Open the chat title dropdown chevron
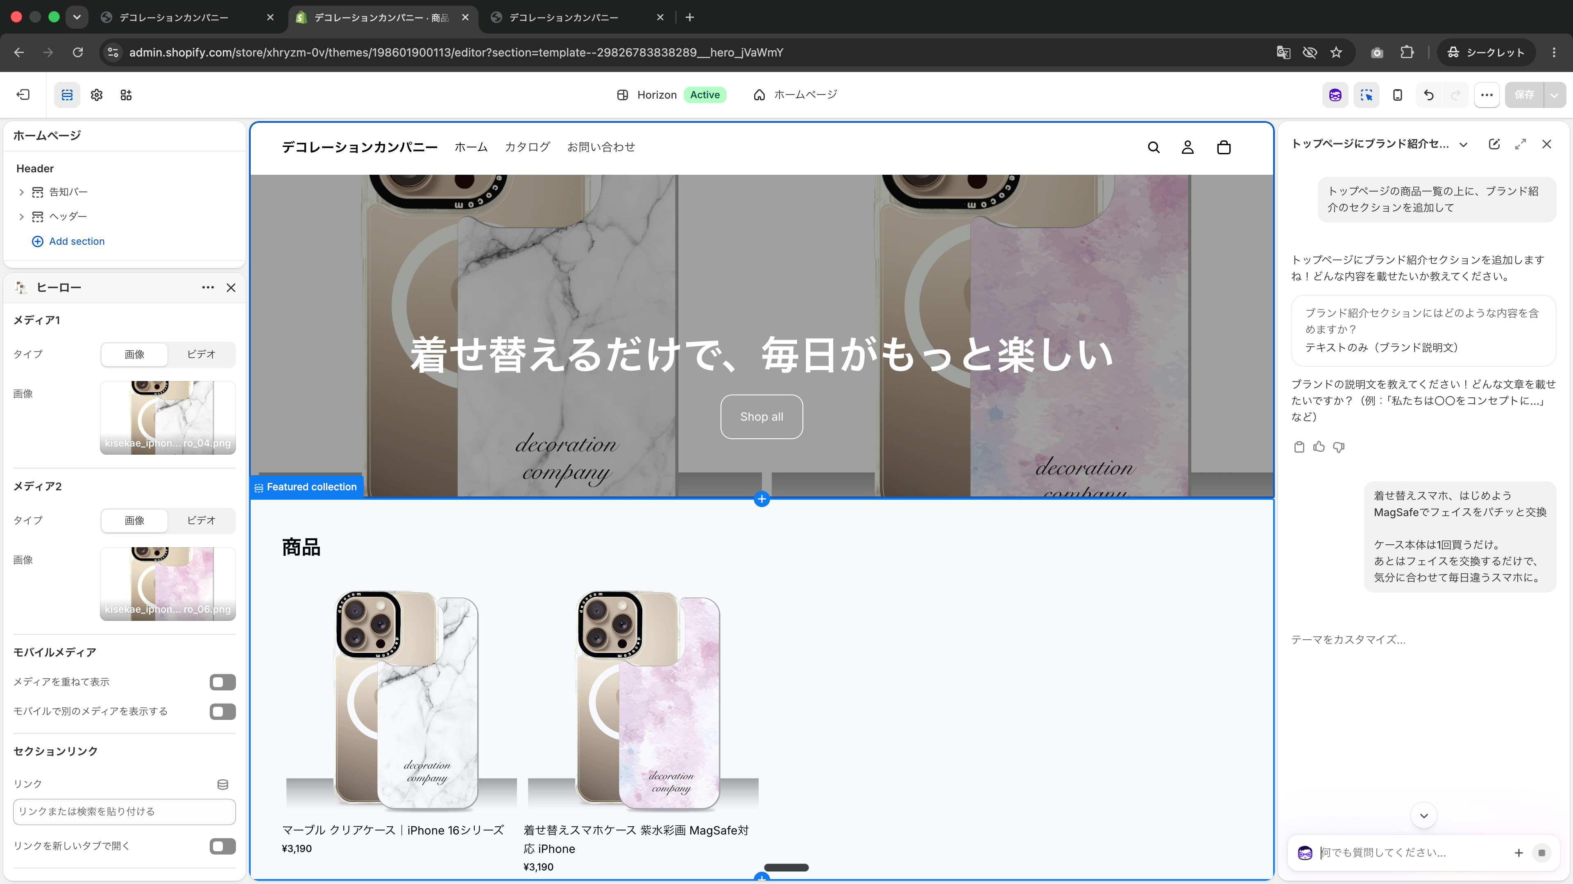The height and width of the screenshot is (884, 1573). pos(1463,144)
